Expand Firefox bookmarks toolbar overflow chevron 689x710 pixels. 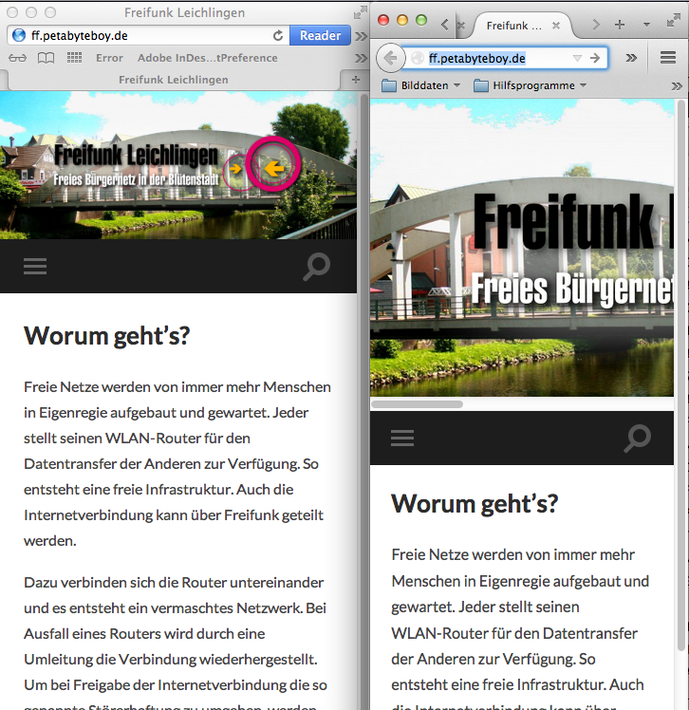click(677, 86)
